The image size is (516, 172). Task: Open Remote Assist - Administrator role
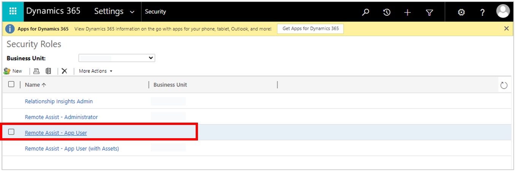61,117
